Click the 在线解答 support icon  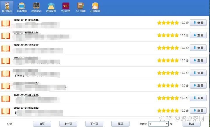point(95,7)
